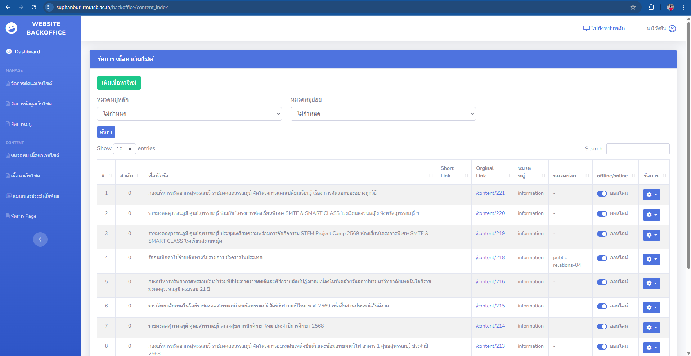Open gear action dropdown for first row
Screen dimensions: 691x356
point(651,195)
